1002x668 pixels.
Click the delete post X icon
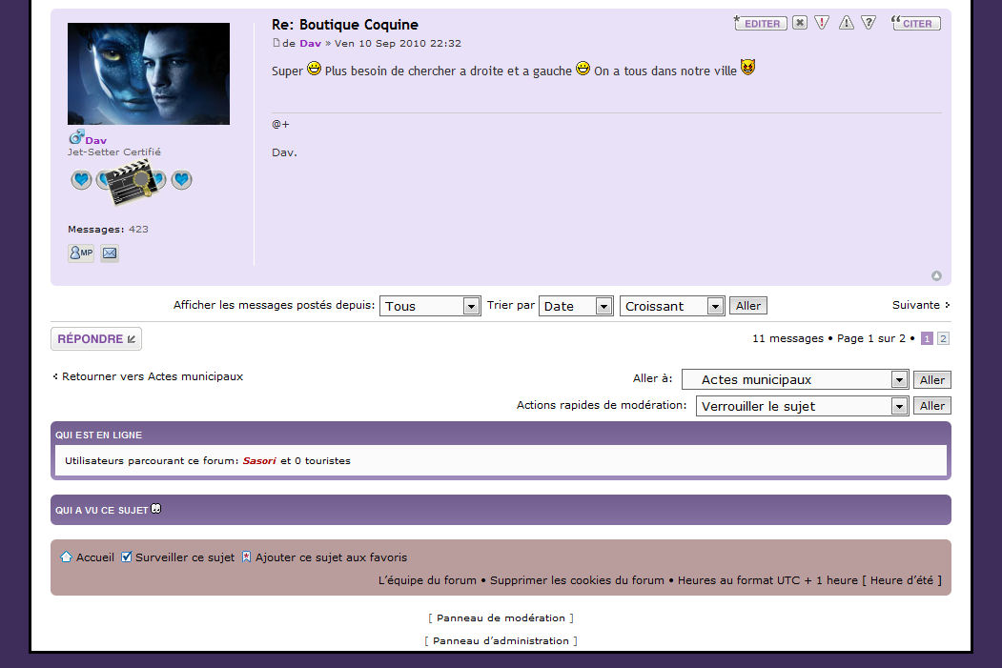pos(799,23)
